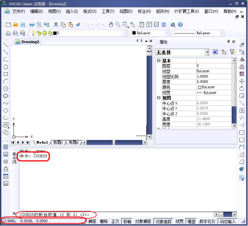The height and width of the screenshot is (226, 248).
Task: Click the Select Objects icon in properties panel
Action: point(224,52)
